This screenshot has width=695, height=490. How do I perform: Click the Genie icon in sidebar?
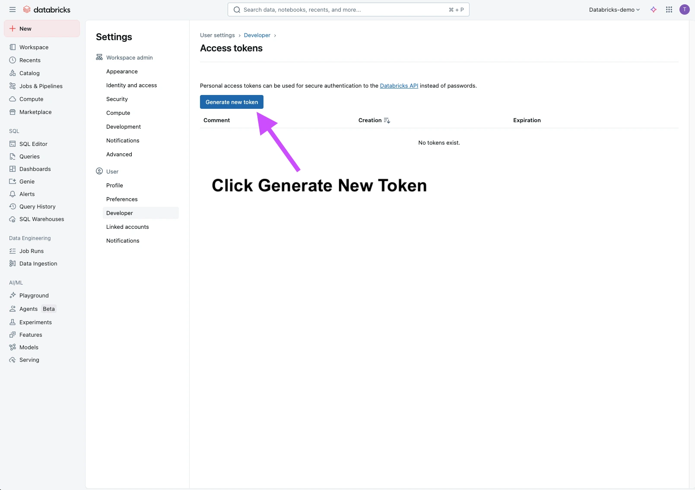[13, 181]
